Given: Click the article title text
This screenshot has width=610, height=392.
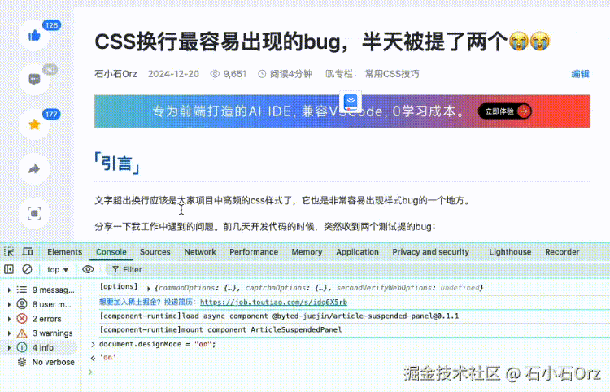Looking at the screenshot, I should (322, 41).
